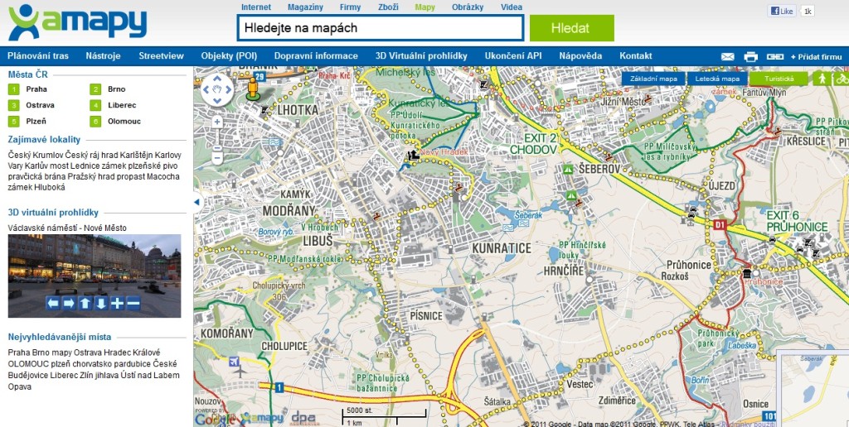This screenshot has width=849, height=427.
Task: Open the Plánování tras menu
Action: pos(38,55)
